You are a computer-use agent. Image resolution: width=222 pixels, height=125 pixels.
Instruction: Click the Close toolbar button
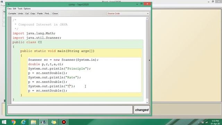tap(55, 14)
